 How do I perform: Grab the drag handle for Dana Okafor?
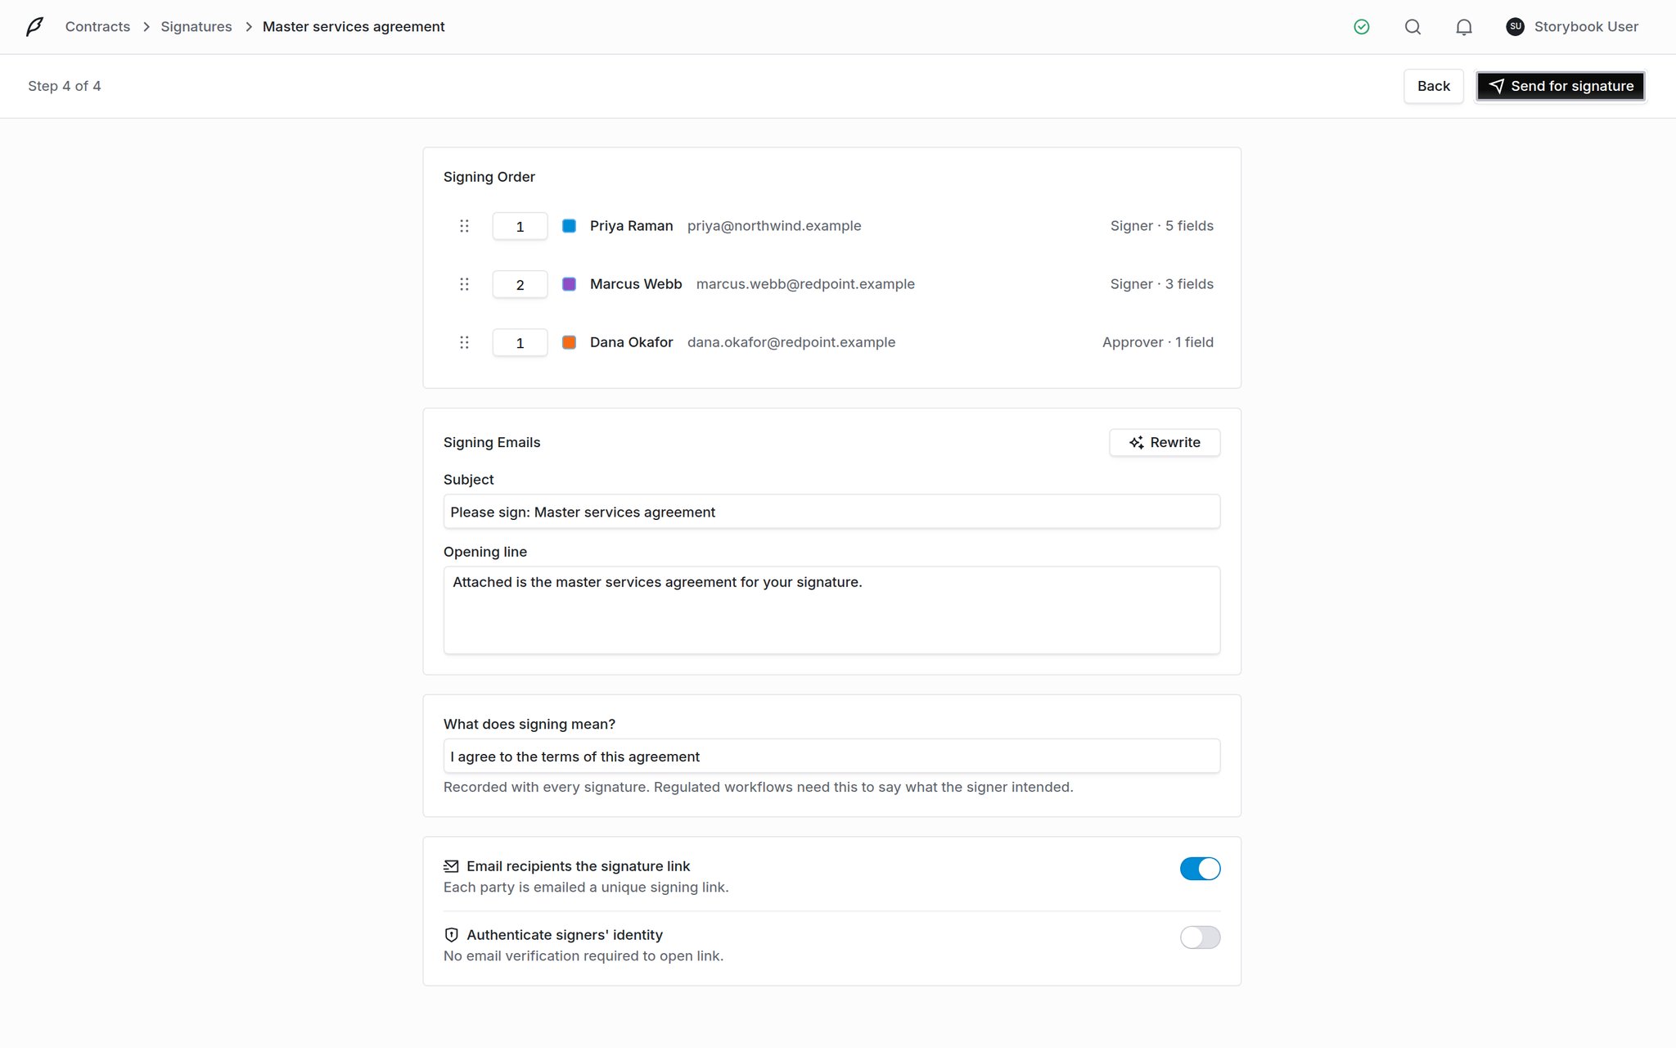[464, 342]
